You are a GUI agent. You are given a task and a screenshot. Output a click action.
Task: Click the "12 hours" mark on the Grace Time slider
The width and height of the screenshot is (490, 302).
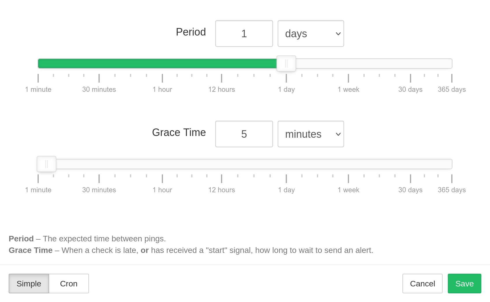(222, 179)
